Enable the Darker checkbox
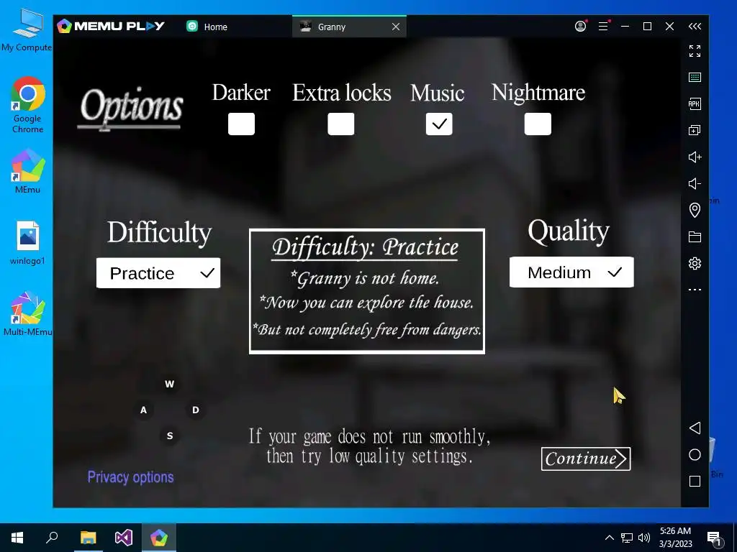The image size is (737, 552). coord(241,124)
